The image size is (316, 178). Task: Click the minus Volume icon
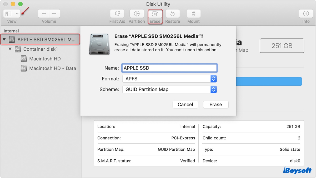54,13
